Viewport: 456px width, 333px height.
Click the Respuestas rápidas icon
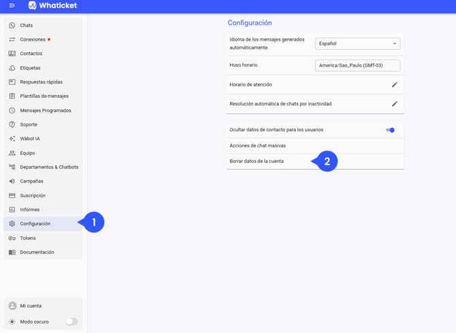[x=12, y=82]
